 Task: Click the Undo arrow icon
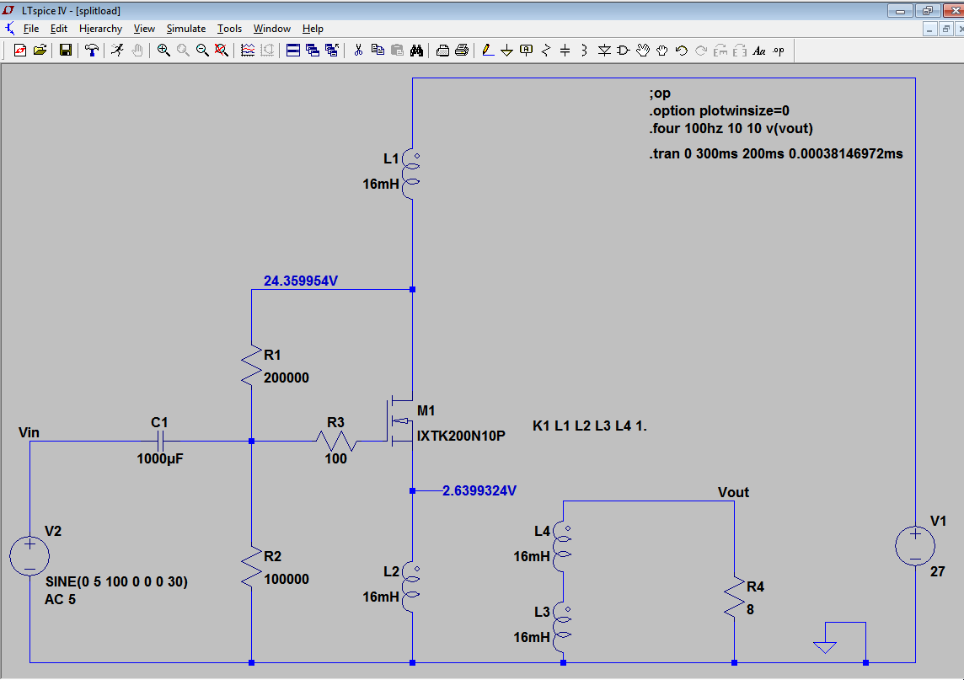681,51
